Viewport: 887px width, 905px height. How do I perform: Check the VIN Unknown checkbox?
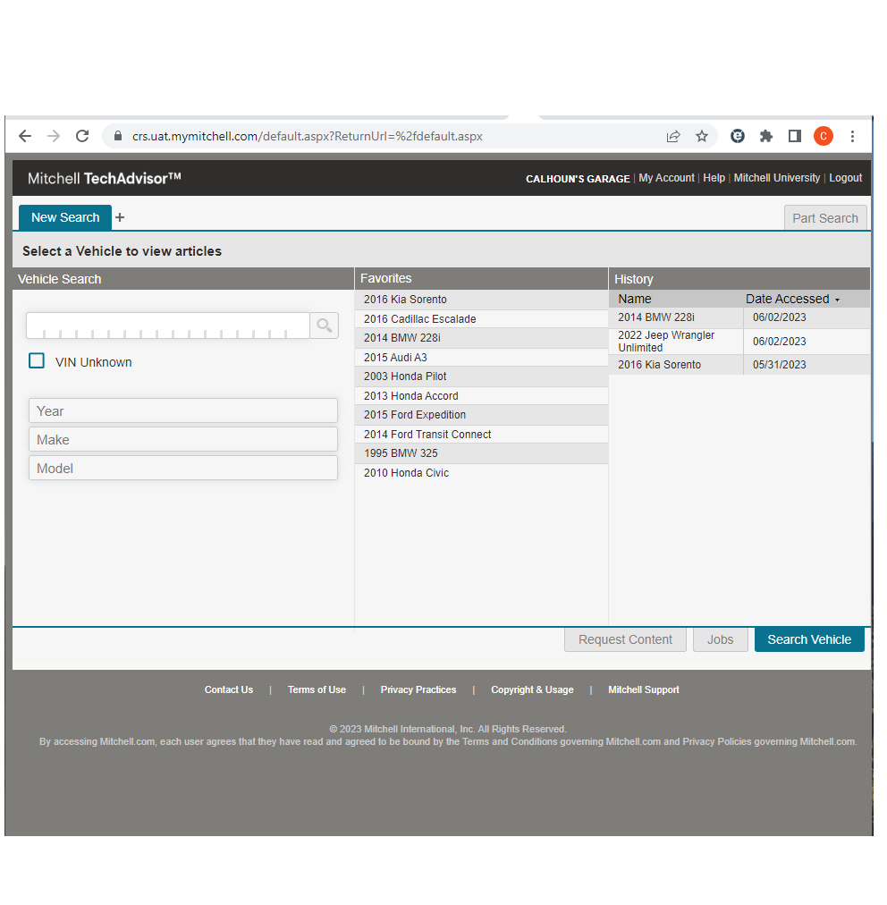(37, 360)
